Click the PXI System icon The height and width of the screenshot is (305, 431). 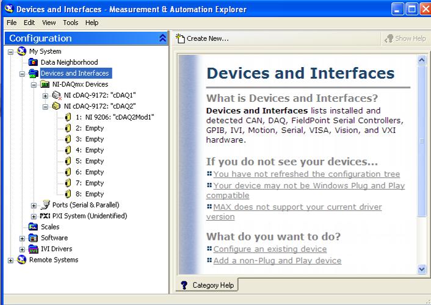(45, 216)
